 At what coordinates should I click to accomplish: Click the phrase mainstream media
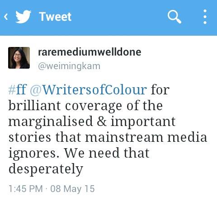click(x=146, y=137)
